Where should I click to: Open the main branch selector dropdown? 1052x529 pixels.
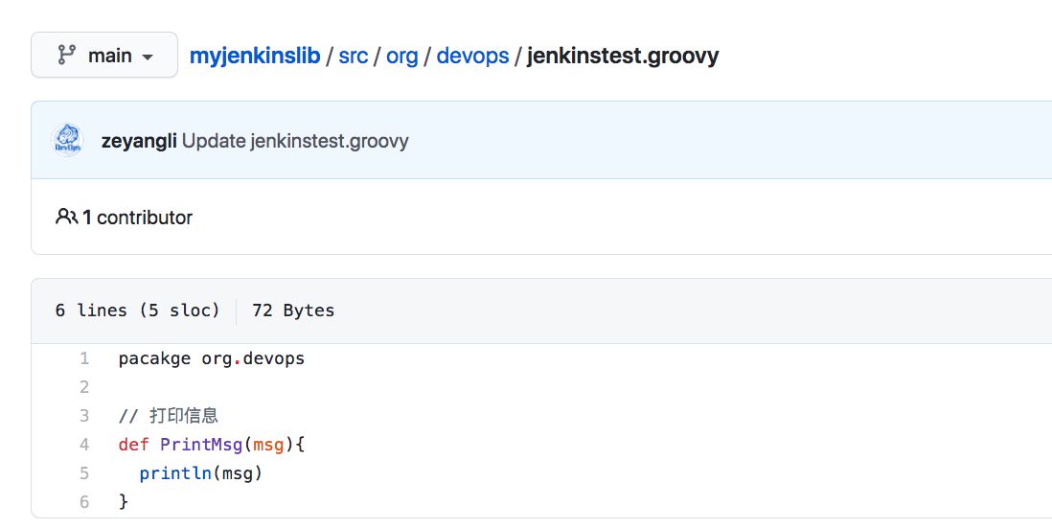[x=103, y=56]
